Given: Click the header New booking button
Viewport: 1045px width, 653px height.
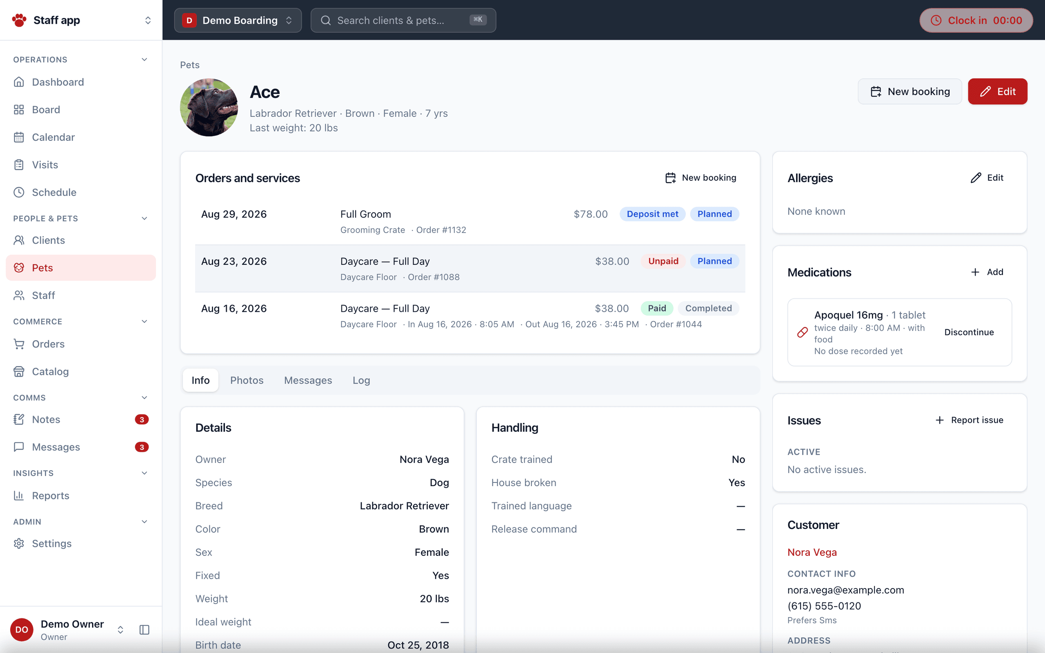Looking at the screenshot, I should [x=910, y=91].
